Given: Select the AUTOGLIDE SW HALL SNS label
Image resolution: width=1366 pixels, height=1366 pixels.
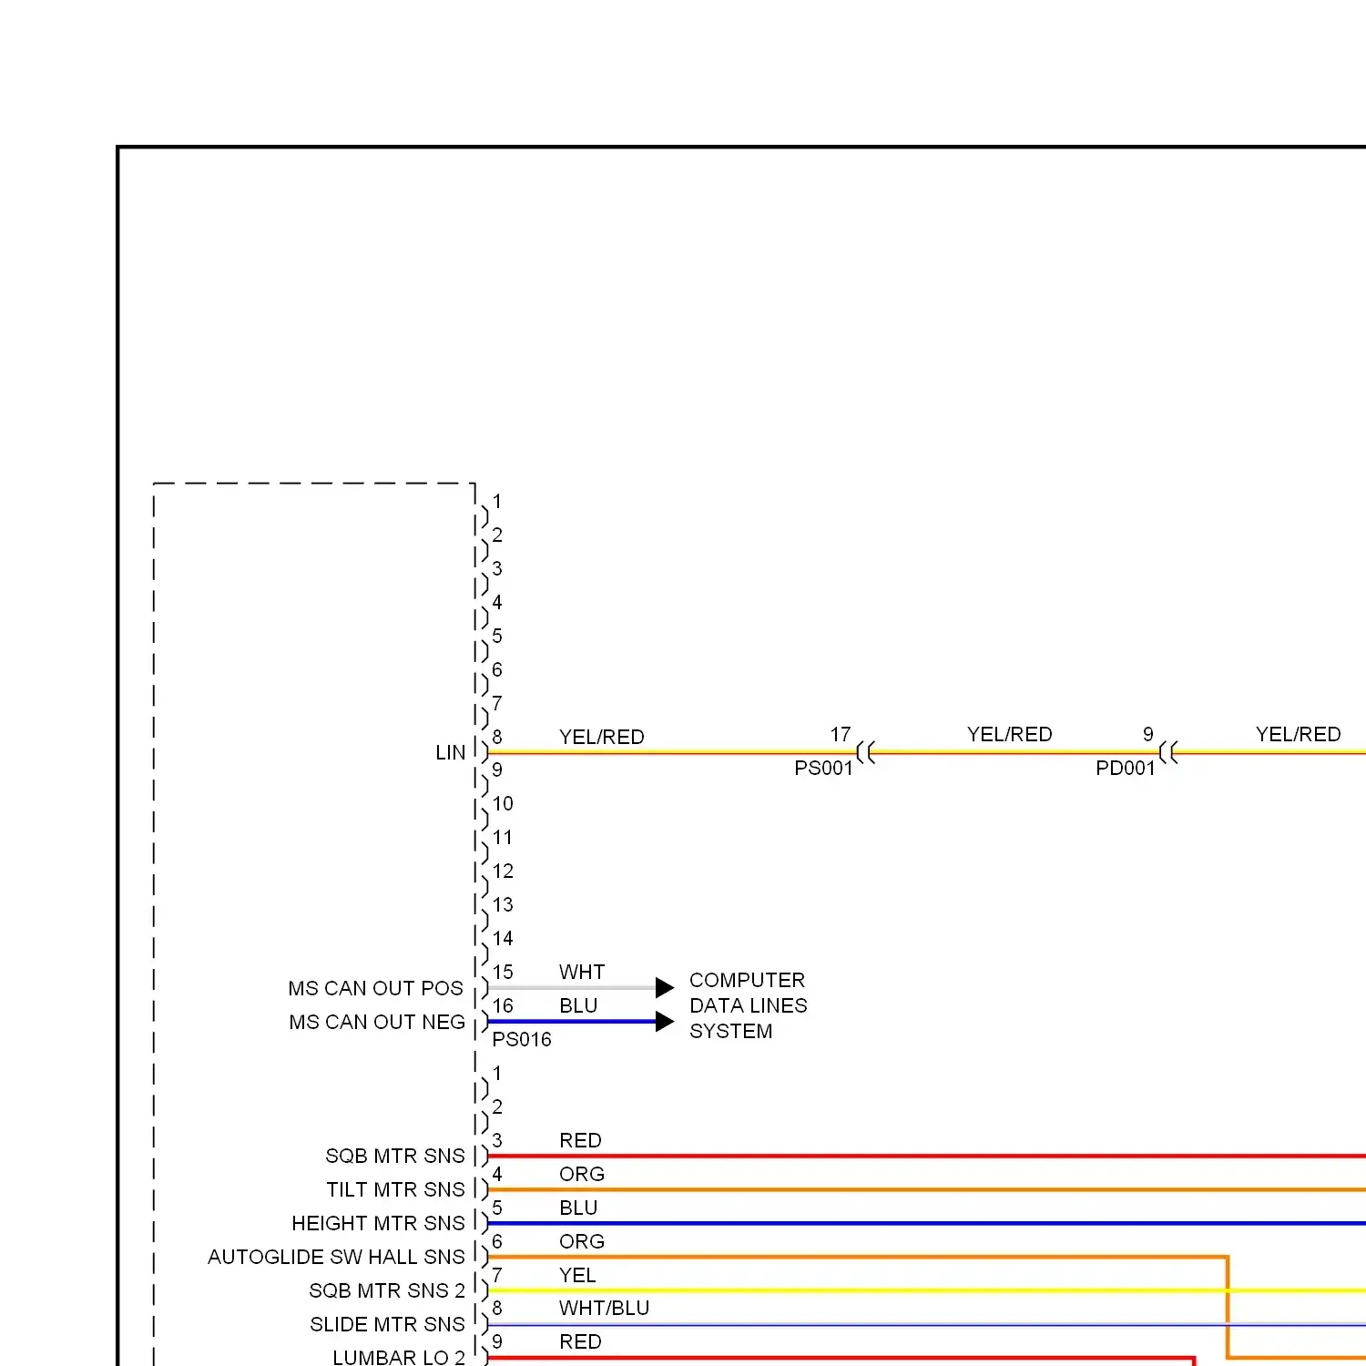Looking at the screenshot, I should pos(336,1257).
